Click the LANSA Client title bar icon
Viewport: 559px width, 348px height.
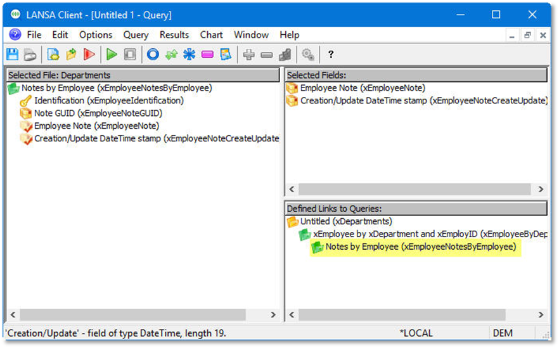(15, 15)
